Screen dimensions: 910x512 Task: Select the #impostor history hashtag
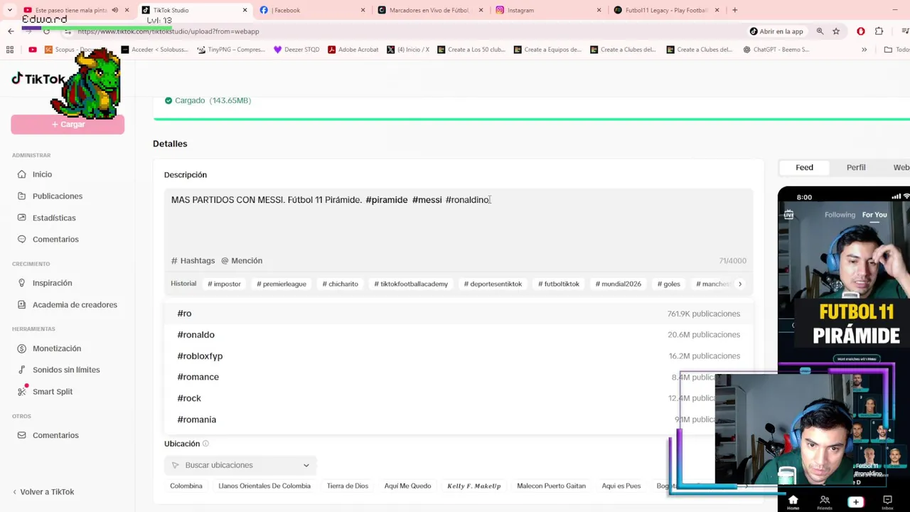point(224,284)
